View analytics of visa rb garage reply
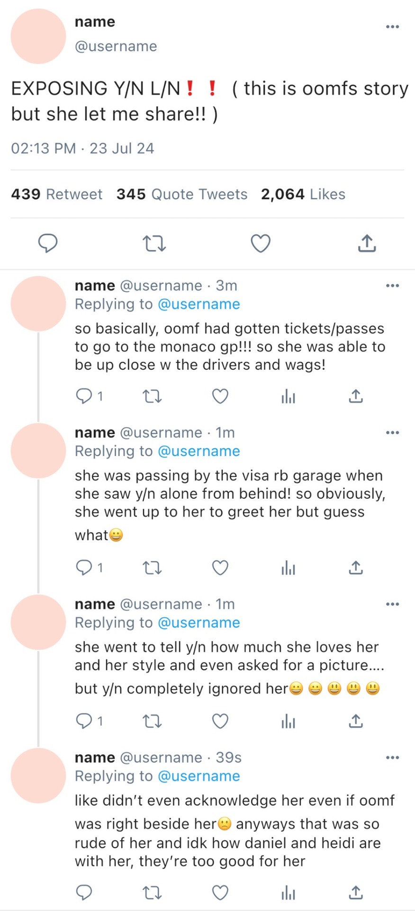Viewport: 415px width, 911px height. point(288,567)
